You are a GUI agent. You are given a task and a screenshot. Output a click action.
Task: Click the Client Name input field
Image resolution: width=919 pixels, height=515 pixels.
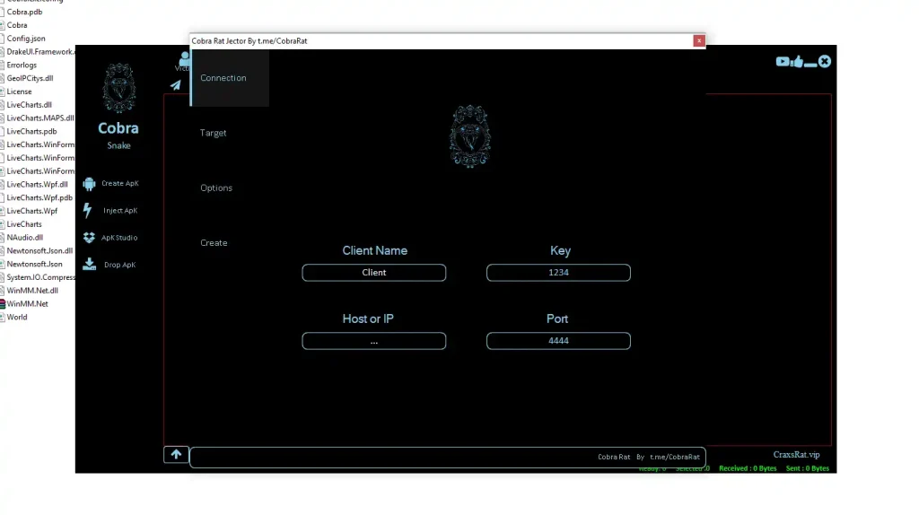[374, 273]
